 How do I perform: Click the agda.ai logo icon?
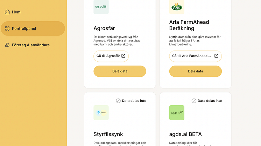pyautogui.click(x=176, y=113)
